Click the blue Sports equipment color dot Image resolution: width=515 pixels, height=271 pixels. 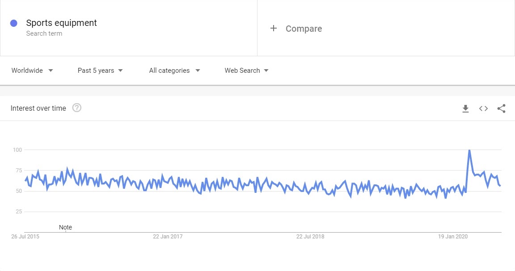point(14,23)
